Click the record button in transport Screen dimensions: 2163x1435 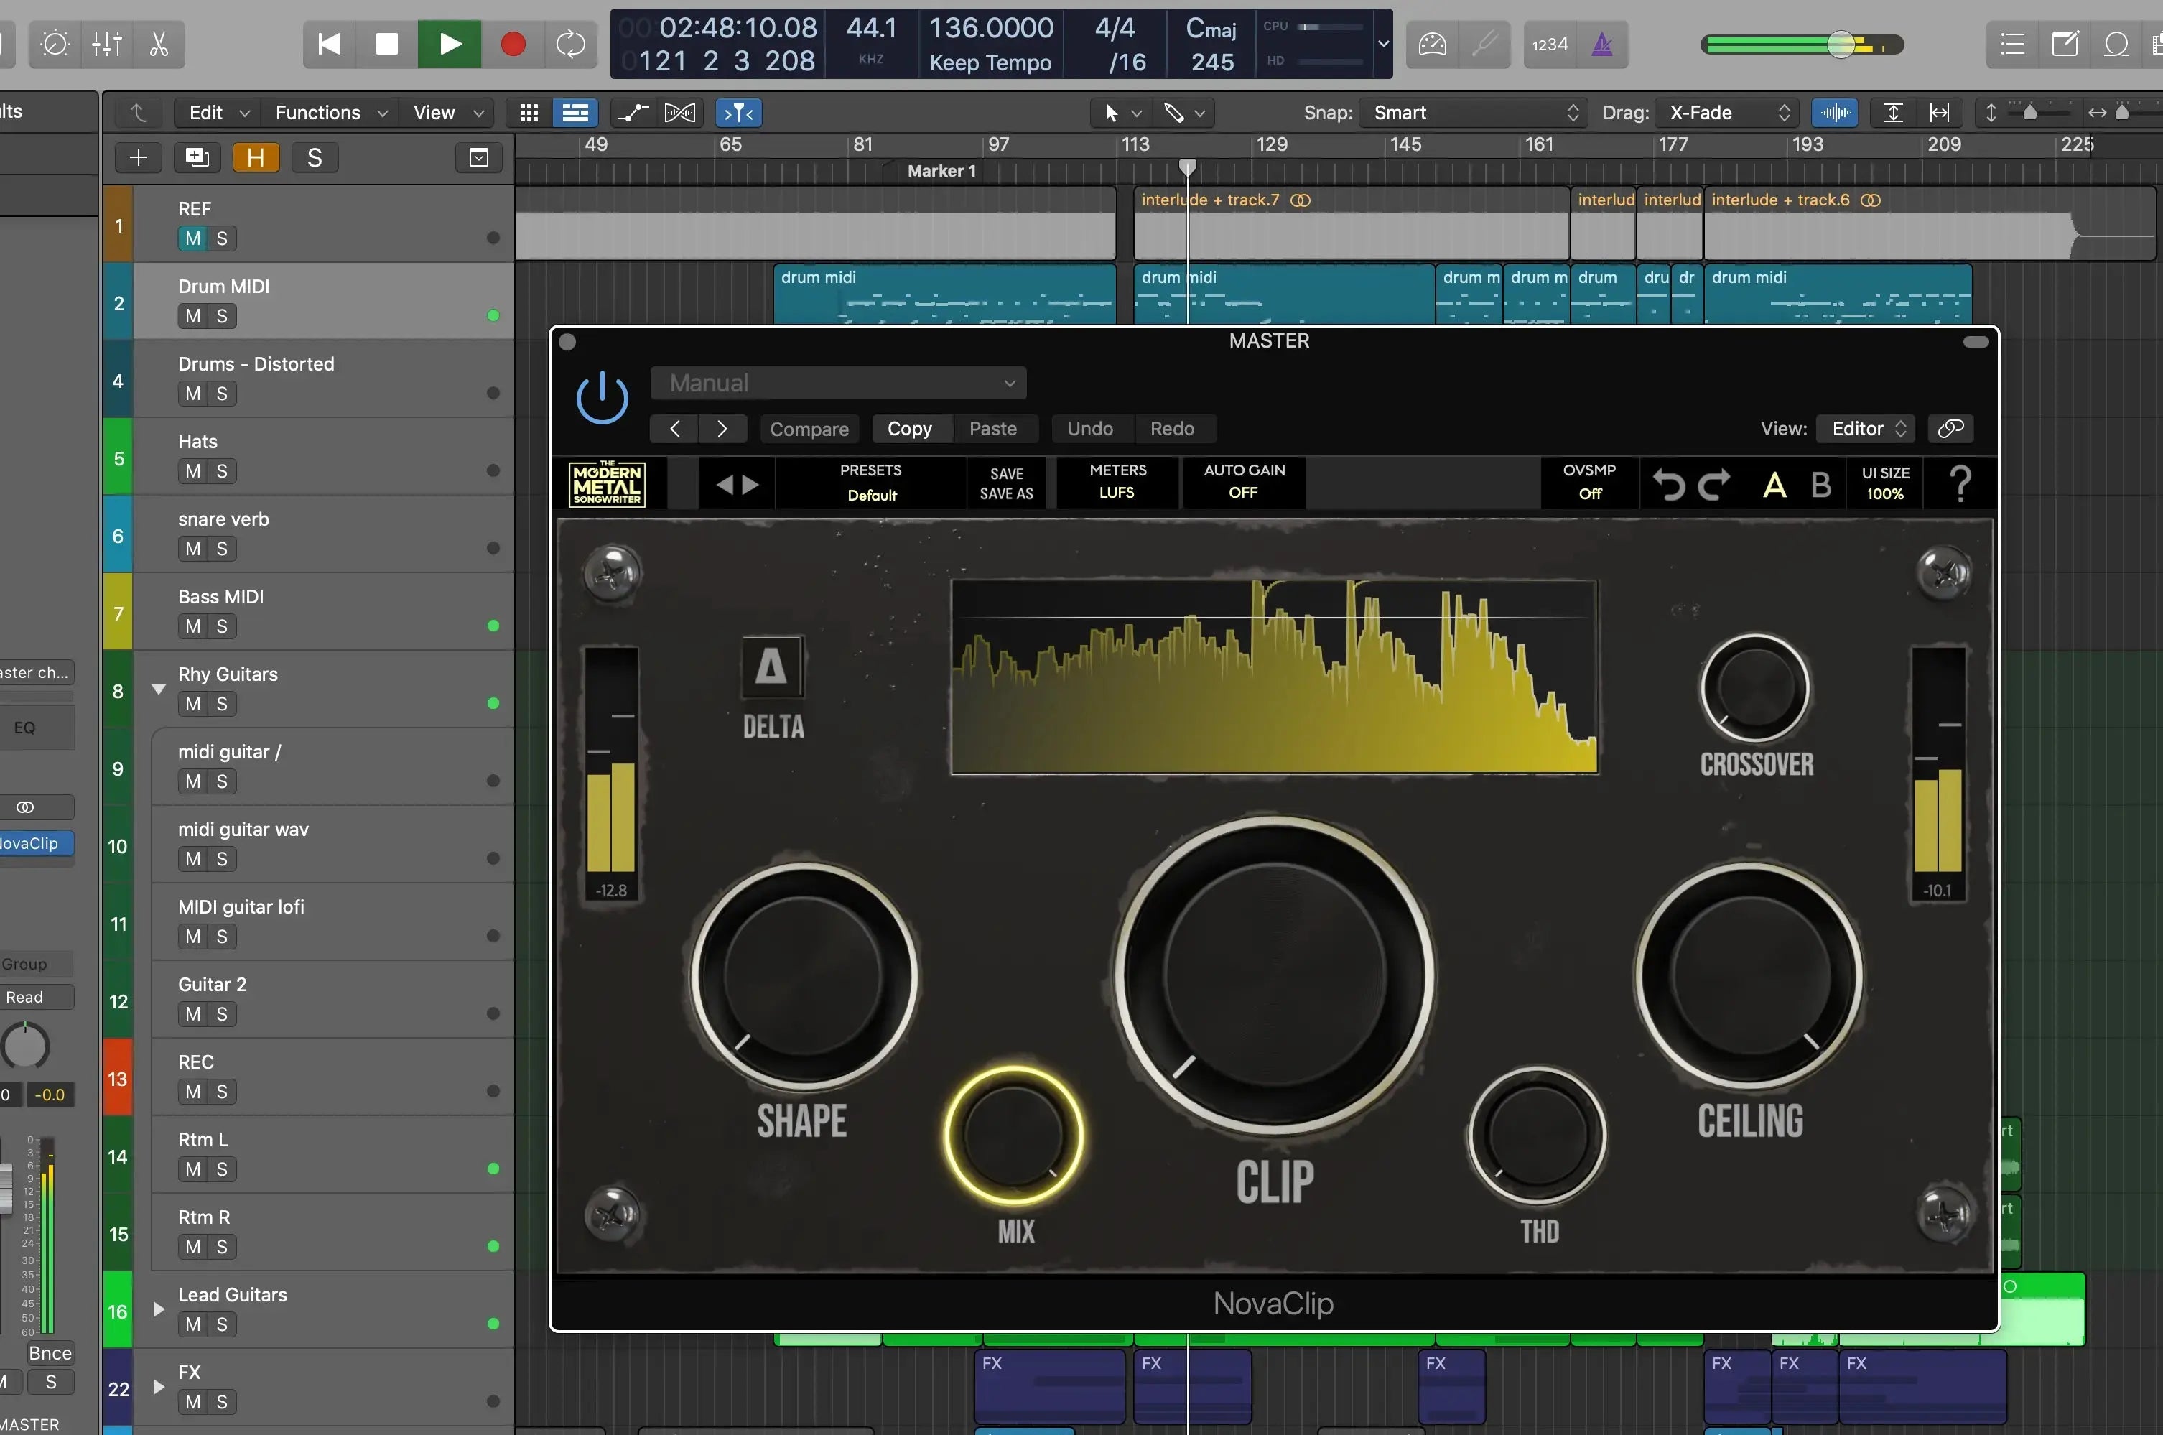point(513,44)
